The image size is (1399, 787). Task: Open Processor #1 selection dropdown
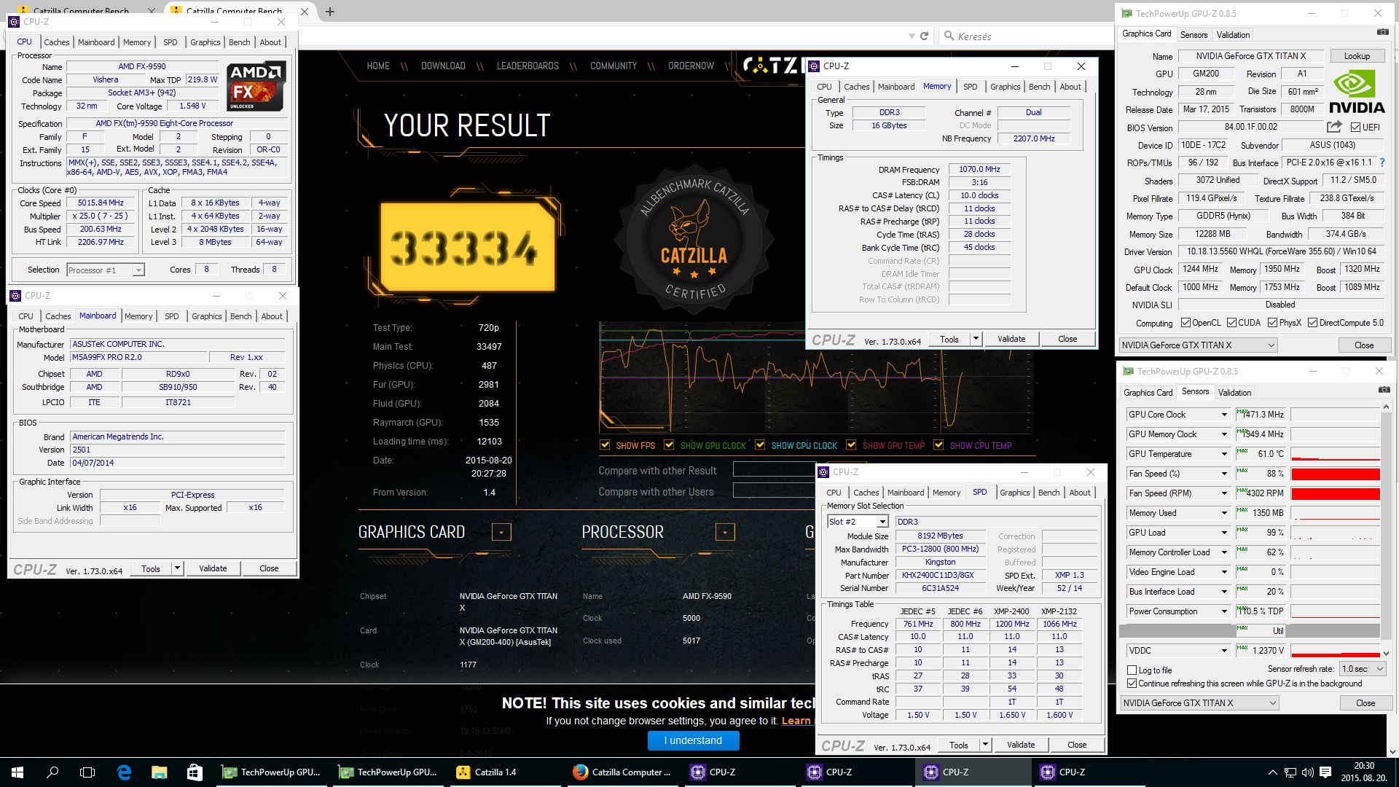point(138,270)
